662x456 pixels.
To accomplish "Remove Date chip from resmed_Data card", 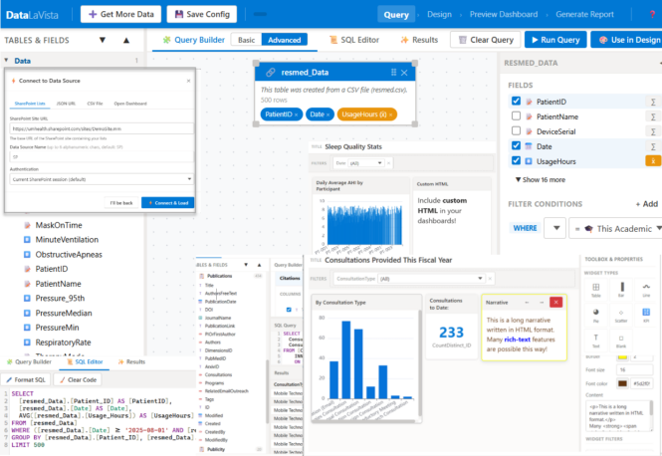I will tap(328, 114).
